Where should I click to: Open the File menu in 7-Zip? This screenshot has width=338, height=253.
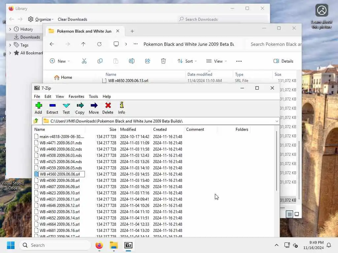[x=37, y=97]
